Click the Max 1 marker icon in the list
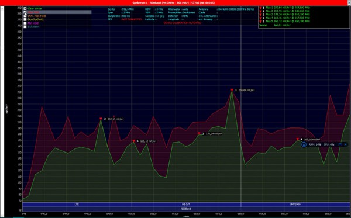 tap(260, 8)
